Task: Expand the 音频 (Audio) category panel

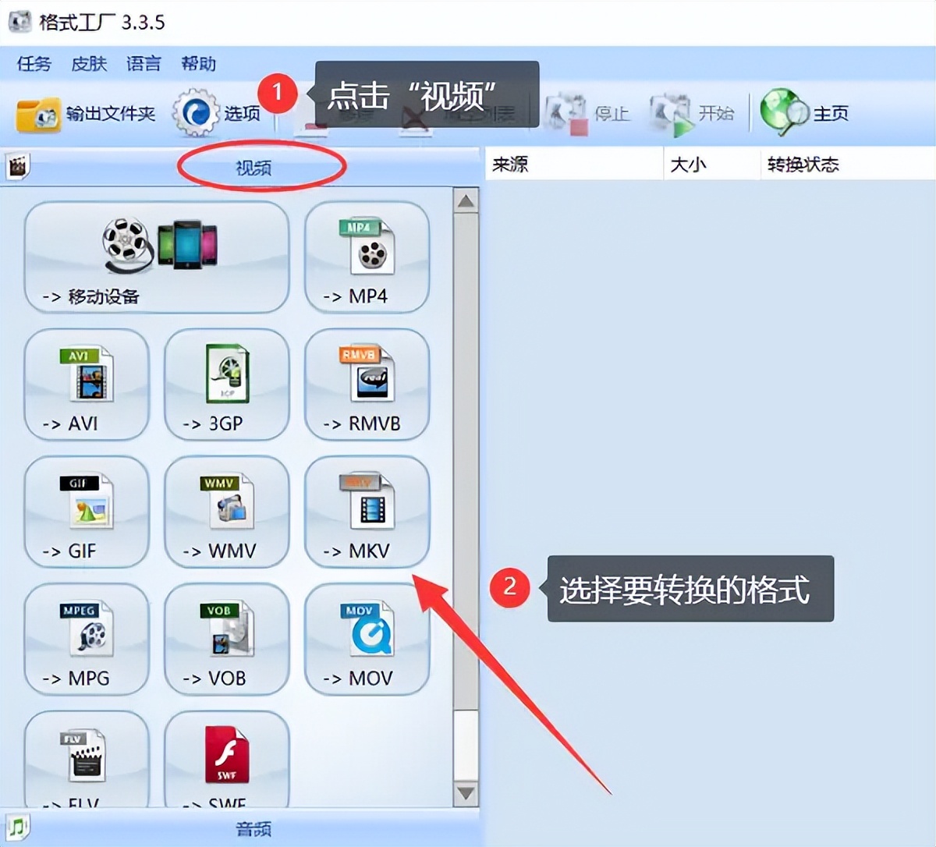Action: click(x=253, y=828)
